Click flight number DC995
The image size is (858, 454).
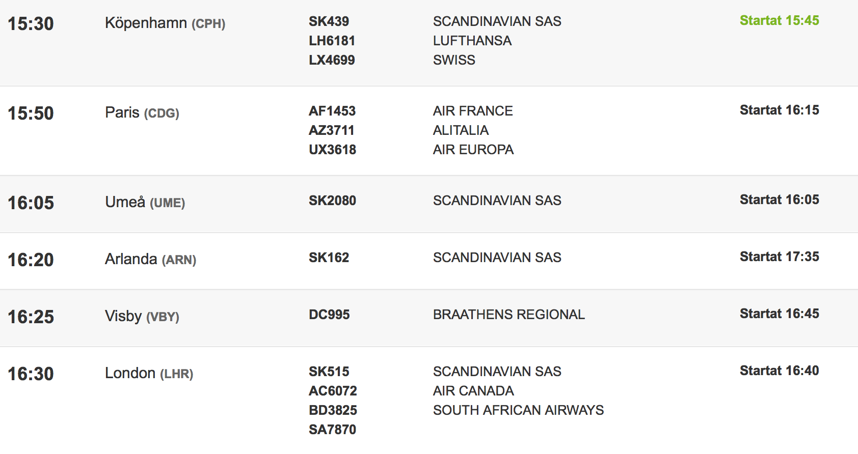tap(329, 315)
